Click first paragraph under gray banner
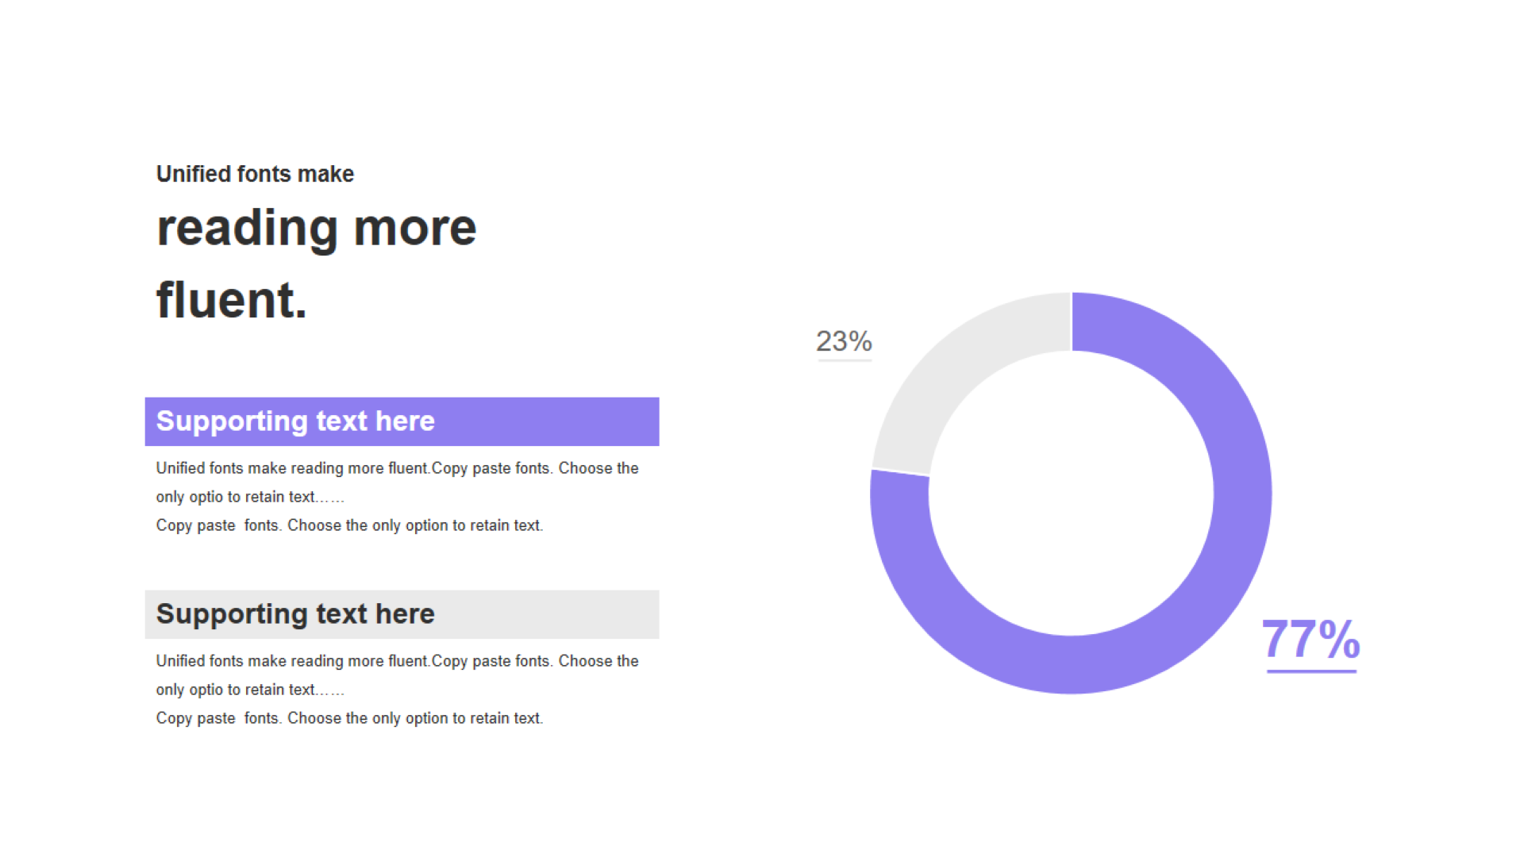The image size is (1524, 857). pos(397,661)
